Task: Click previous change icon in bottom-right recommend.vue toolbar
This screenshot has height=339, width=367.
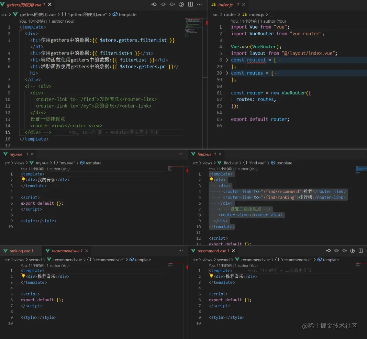Action: click(329, 251)
